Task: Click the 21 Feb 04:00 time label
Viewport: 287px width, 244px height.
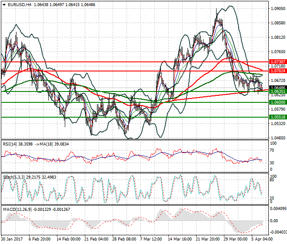Action: coord(96,239)
